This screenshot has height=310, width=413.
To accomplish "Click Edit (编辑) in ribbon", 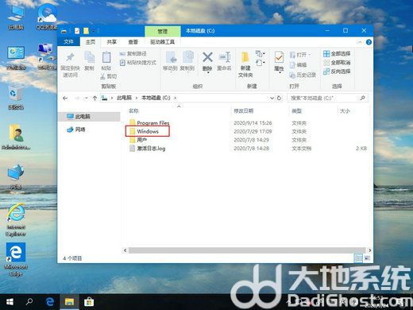I will [x=299, y=65].
